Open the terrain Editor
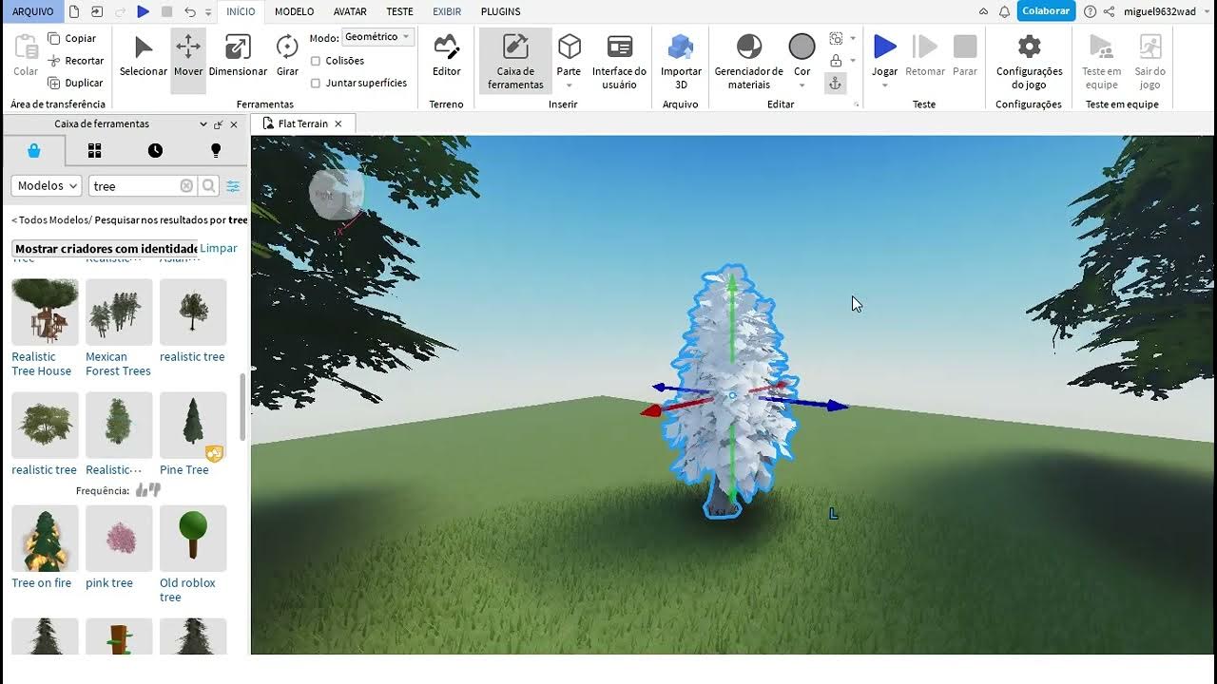The width and height of the screenshot is (1217, 684). point(446,57)
